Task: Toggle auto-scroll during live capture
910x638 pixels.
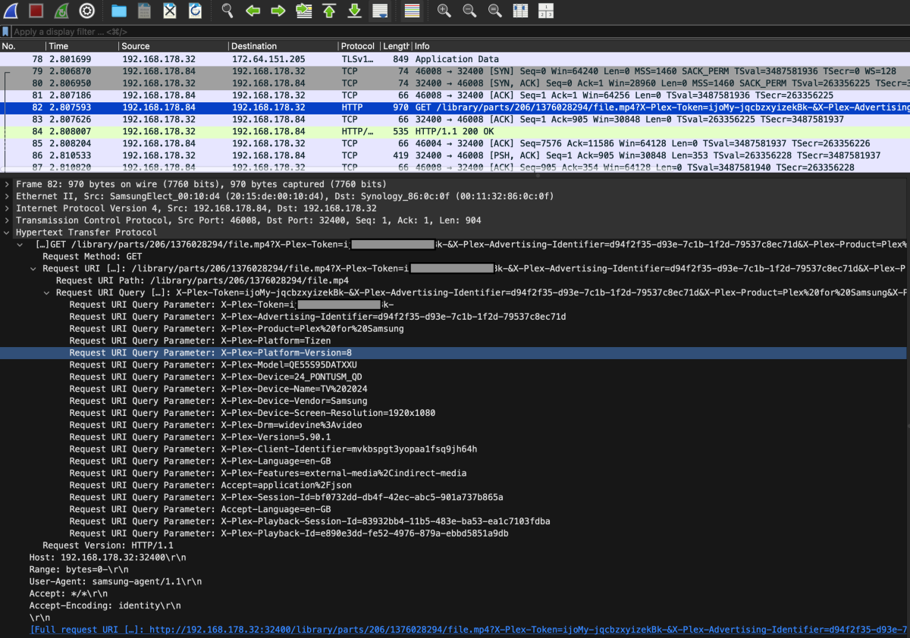Action: click(381, 11)
